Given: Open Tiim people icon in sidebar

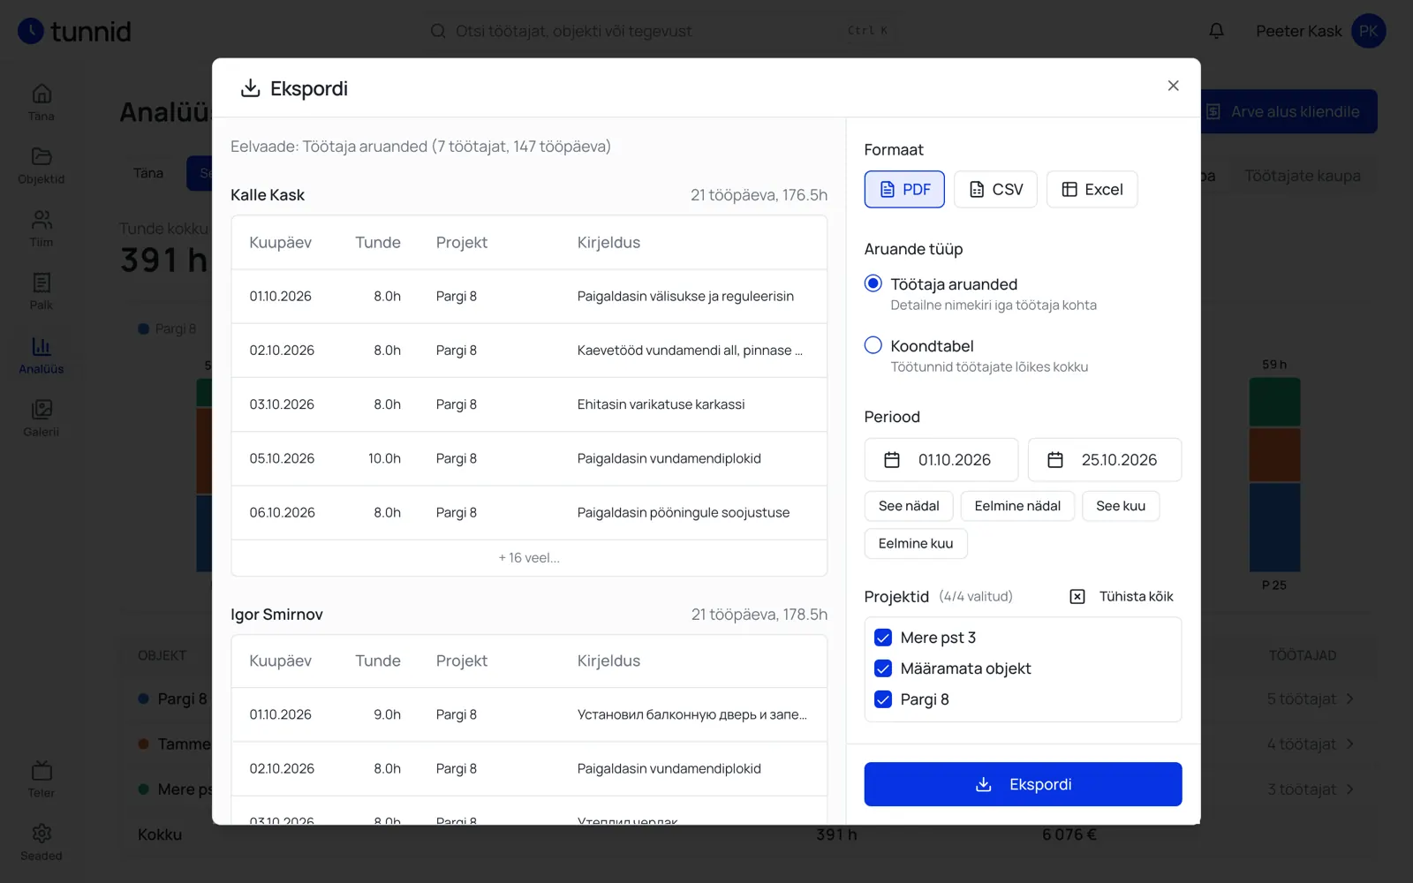Looking at the screenshot, I should coord(42,219).
